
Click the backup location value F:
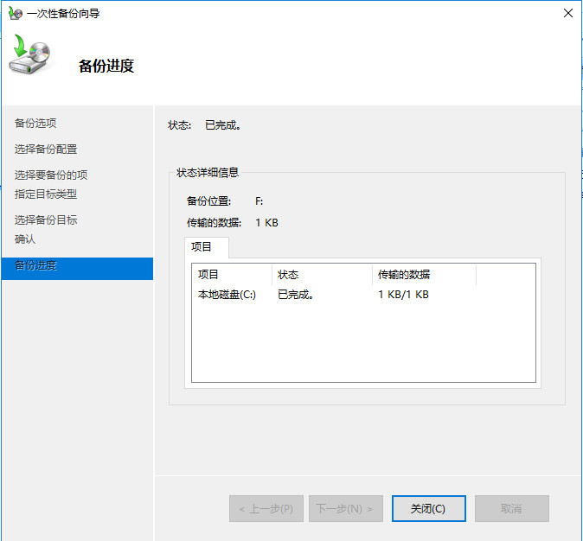(x=259, y=201)
